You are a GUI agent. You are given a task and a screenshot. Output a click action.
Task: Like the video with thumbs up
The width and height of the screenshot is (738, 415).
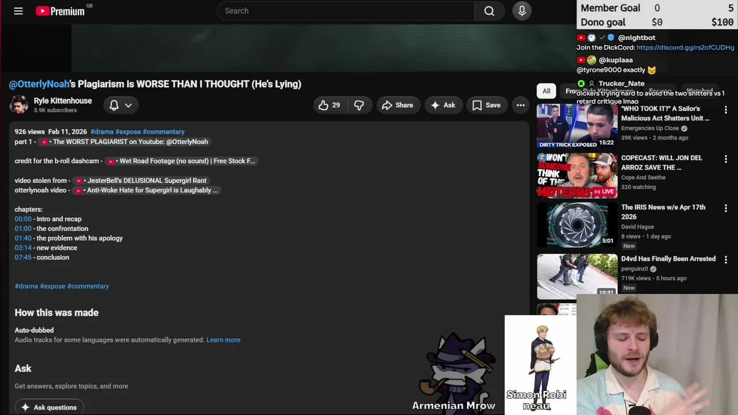[x=329, y=105]
